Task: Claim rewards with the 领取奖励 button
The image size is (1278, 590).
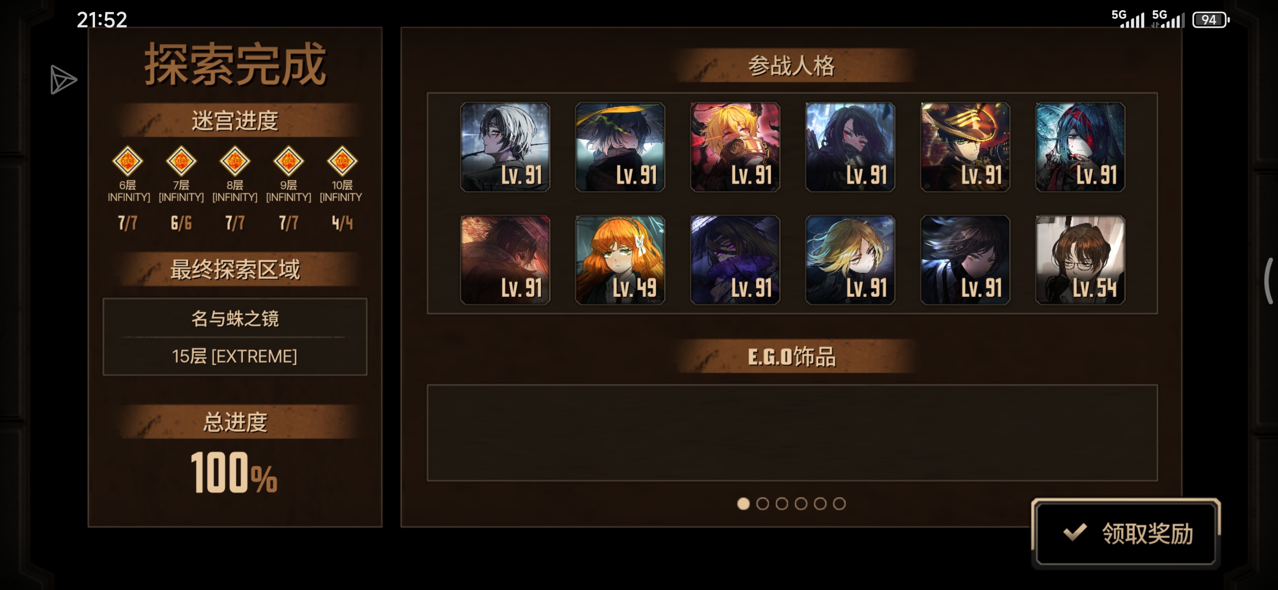Action: [x=1126, y=533]
